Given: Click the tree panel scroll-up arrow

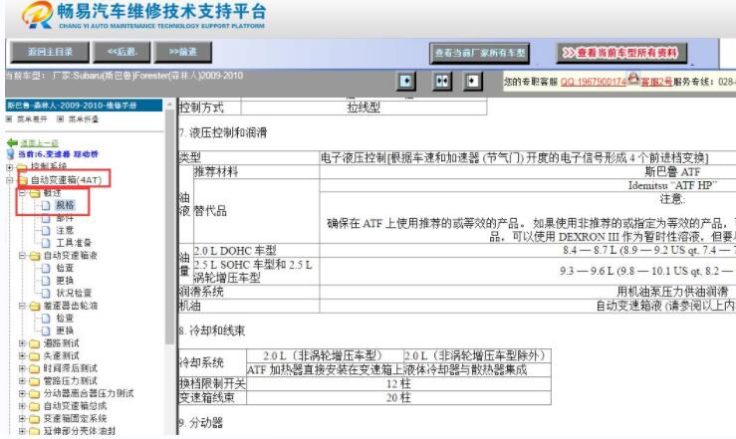Looking at the screenshot, I should pyautogui.click(x=170, y=105).
